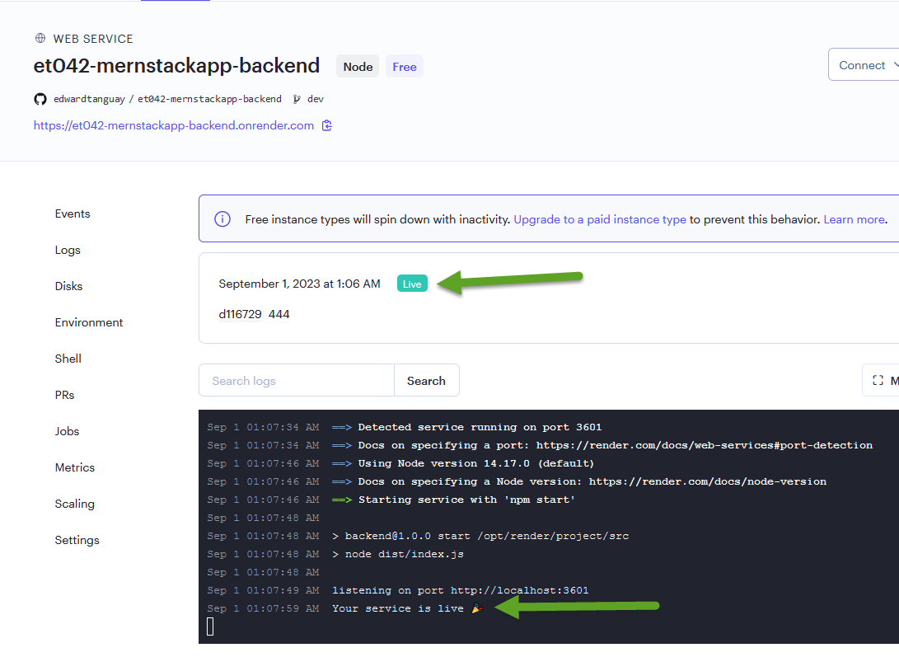899x671 pixels.
Task: Click the GitHub logo icon
Action: tap(40, 99)
